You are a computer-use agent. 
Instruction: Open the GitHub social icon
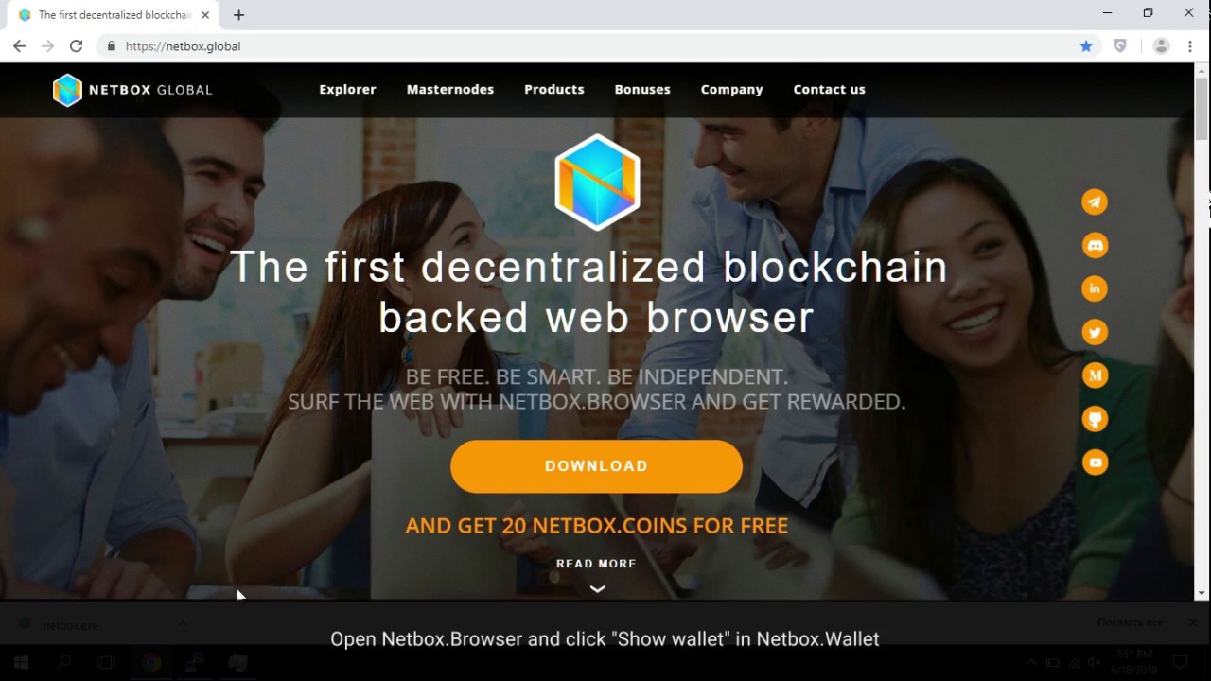[1095, 419]
